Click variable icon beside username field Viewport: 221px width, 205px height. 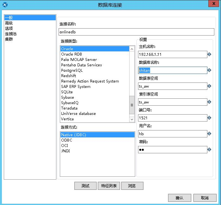[x=209, y=134]
